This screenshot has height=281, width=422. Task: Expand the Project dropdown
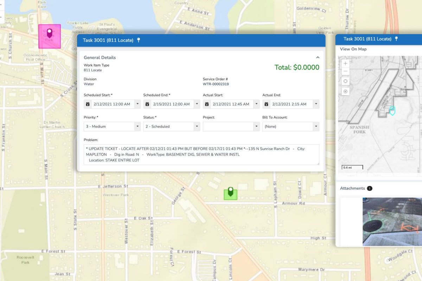click(256, 126)
